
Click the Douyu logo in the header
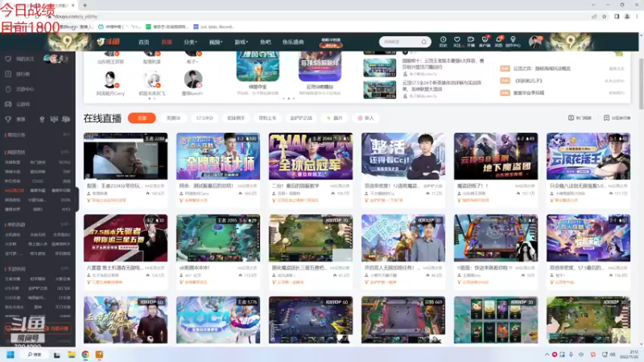[x=109, y=42]
